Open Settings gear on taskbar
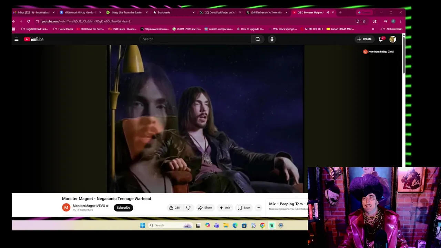Viewport: 441px width, 248px height. [x=281, y=226]
